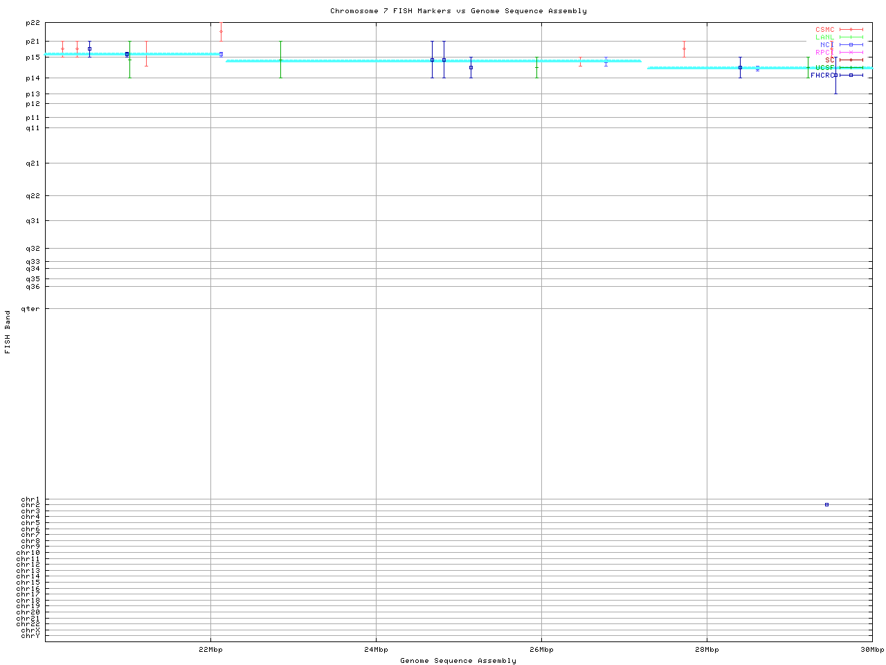This screenshot has width=886, height=665.
Task: Click the red CSMC legend sample line
Action: 851,30
